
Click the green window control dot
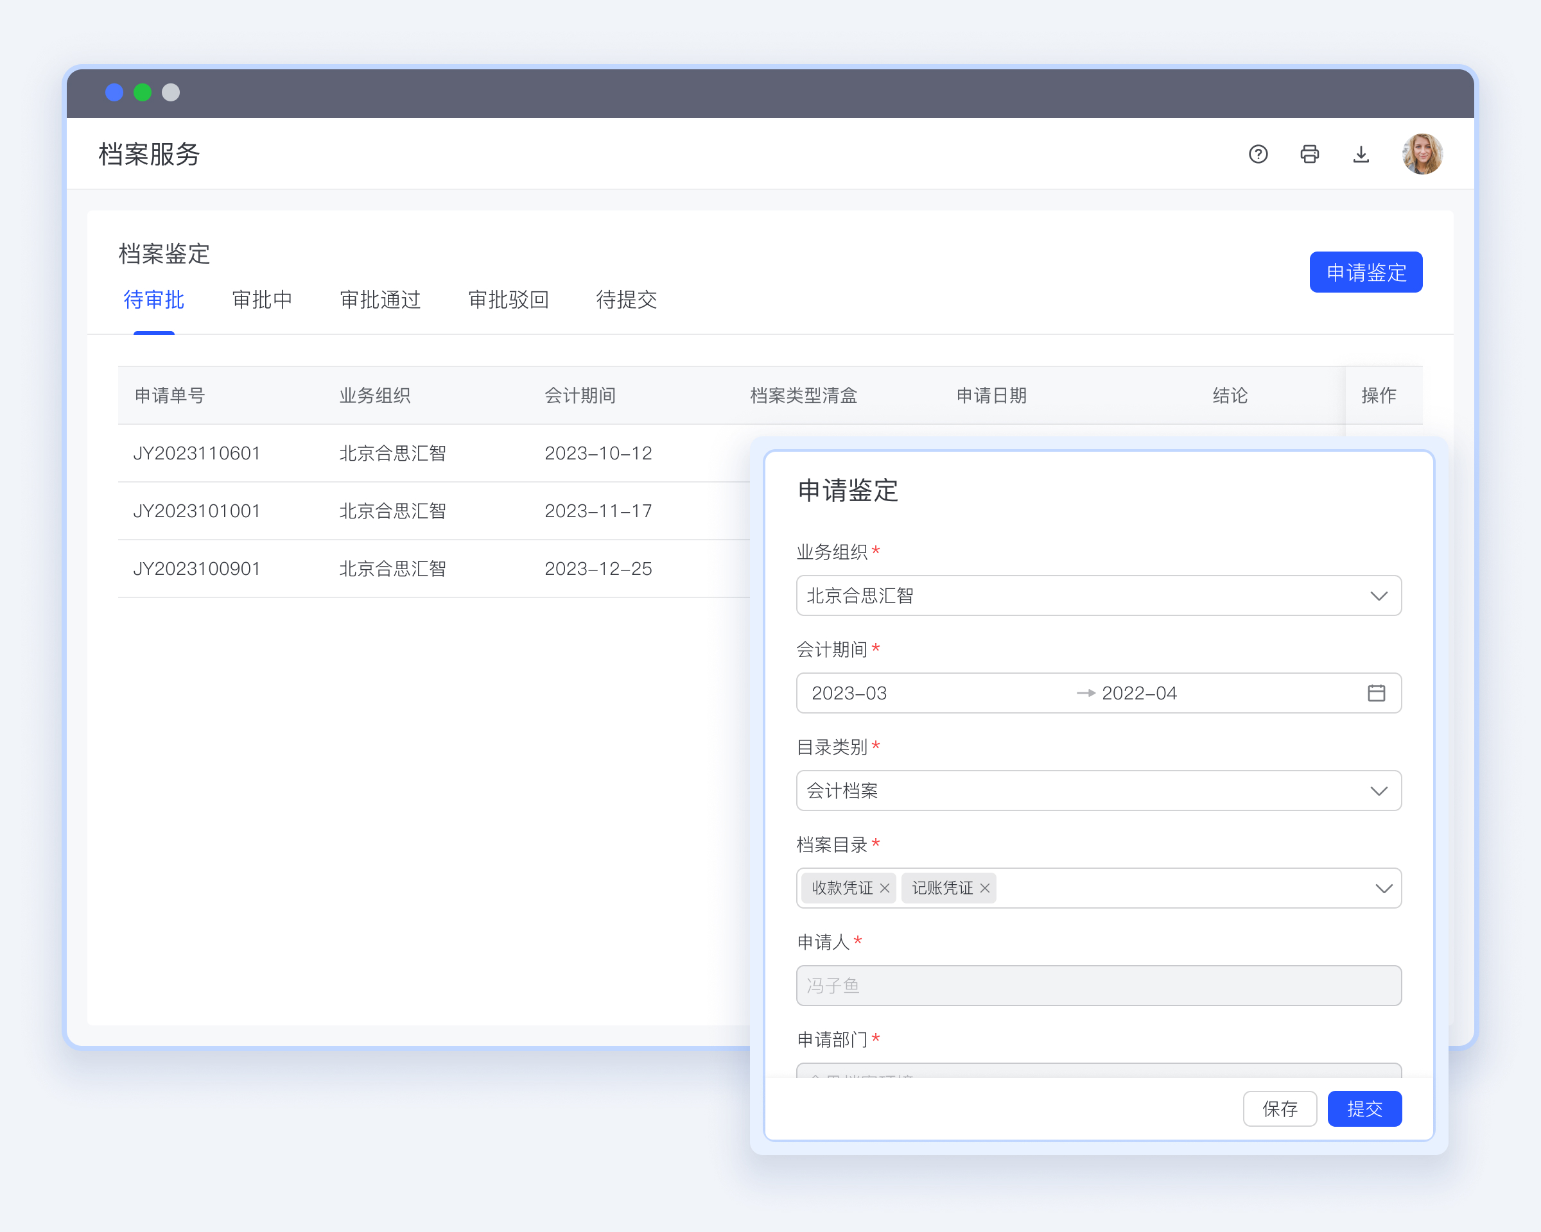(143, 92)
